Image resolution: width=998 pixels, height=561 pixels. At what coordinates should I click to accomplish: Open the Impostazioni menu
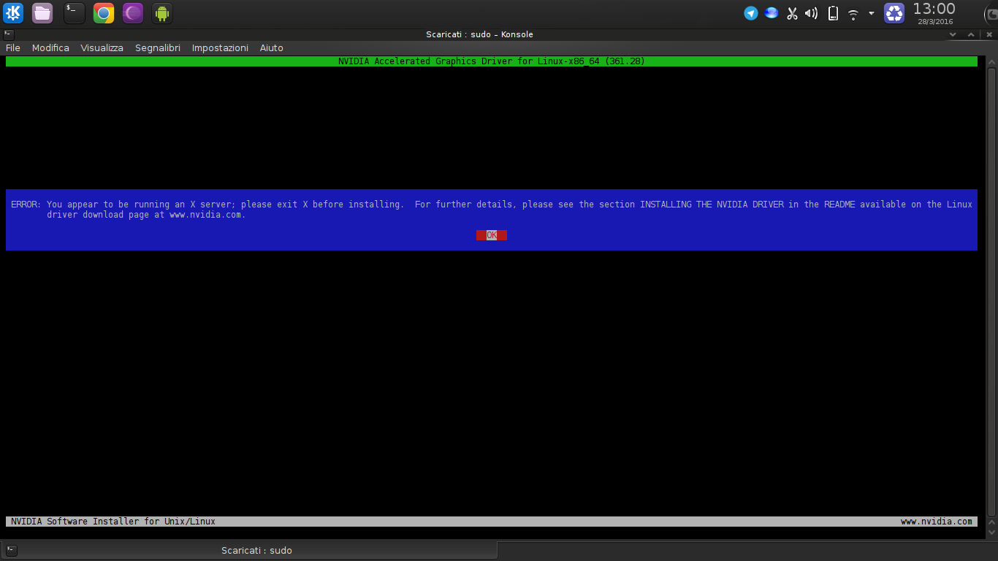pos(220,47)
